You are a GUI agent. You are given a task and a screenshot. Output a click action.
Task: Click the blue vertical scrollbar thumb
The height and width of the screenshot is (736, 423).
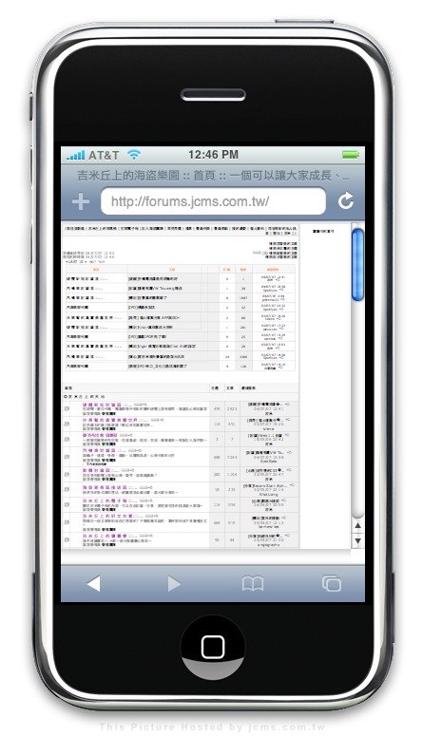pyautogui.click(x=357, y=264)
